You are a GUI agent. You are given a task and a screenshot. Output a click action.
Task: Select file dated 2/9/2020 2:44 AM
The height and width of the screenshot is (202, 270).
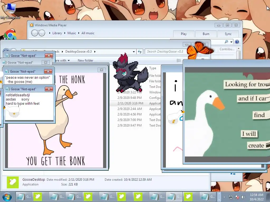pyautogui.click(x=130, y=109)
